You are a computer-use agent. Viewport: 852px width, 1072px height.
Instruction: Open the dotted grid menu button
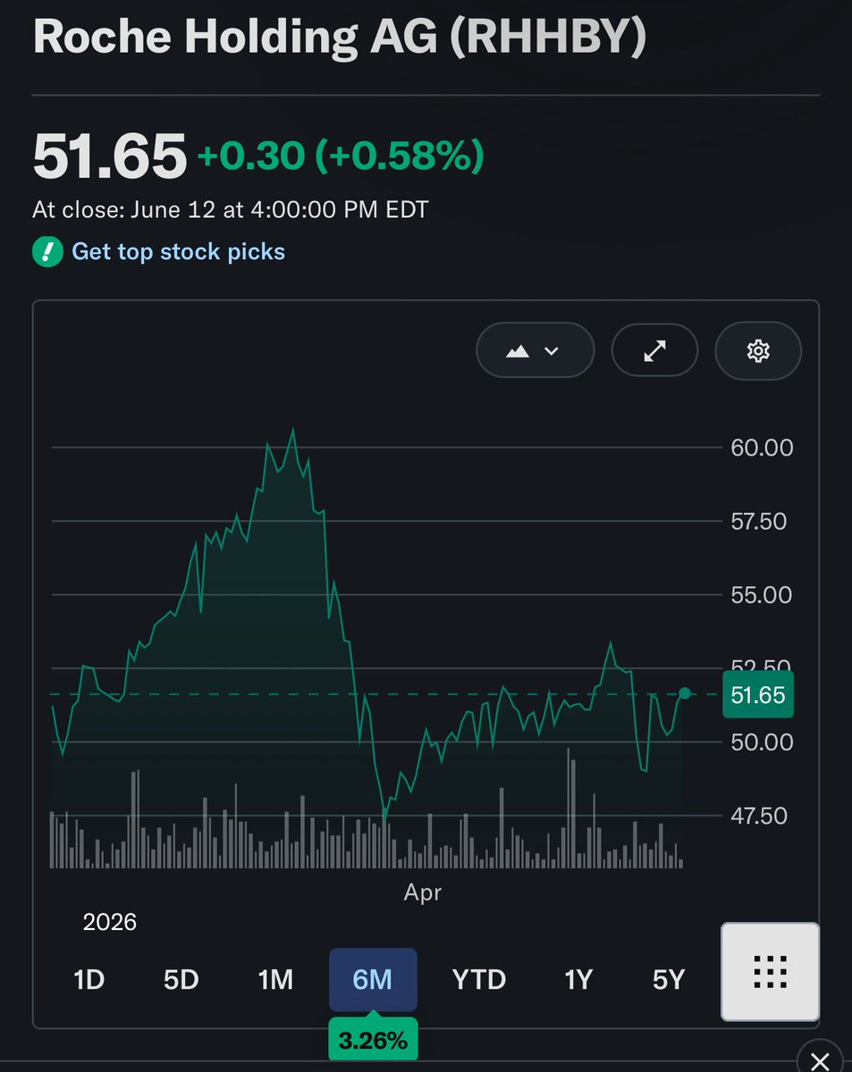click(770, 971)
